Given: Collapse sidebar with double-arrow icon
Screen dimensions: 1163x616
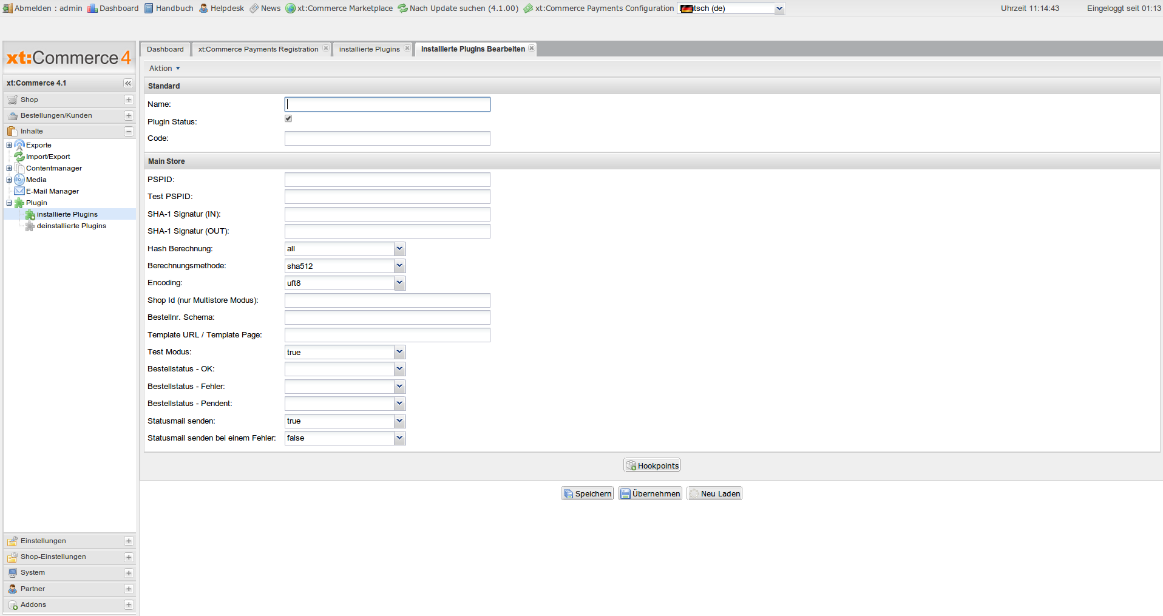Looking at the screenshot, I should (x=128, y=83).
